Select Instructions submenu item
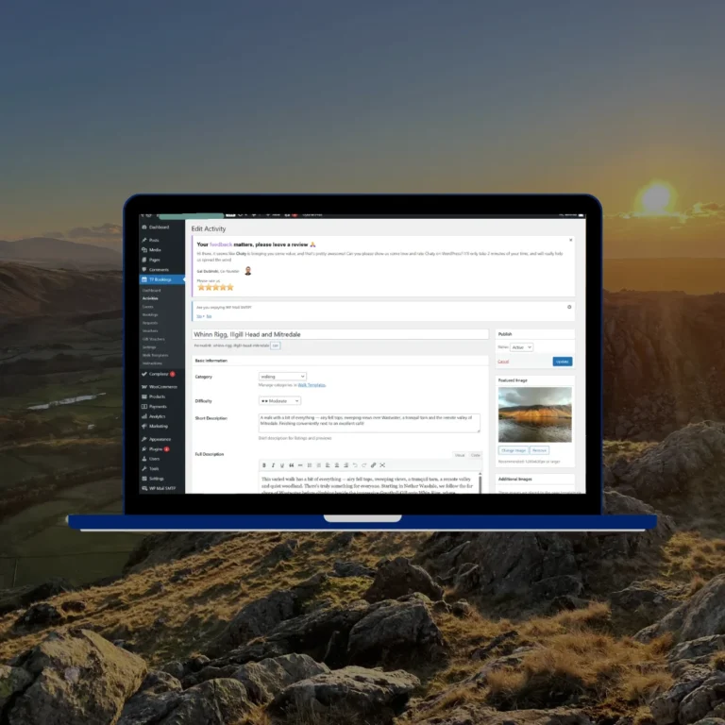 coord(152,363)
